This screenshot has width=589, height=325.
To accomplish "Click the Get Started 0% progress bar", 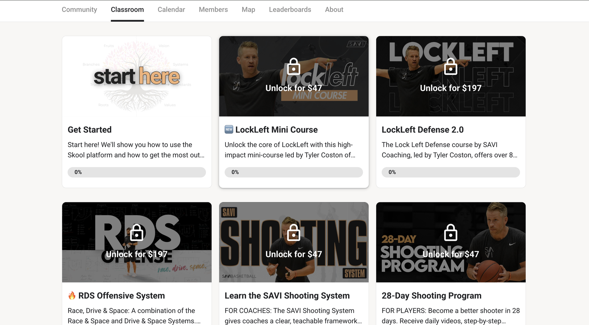I will (x=137, y=172).
